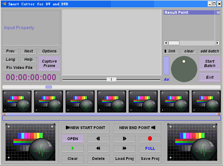Toggle the Ao audio button
Screen dimensions: 223x166
point(166,79)
